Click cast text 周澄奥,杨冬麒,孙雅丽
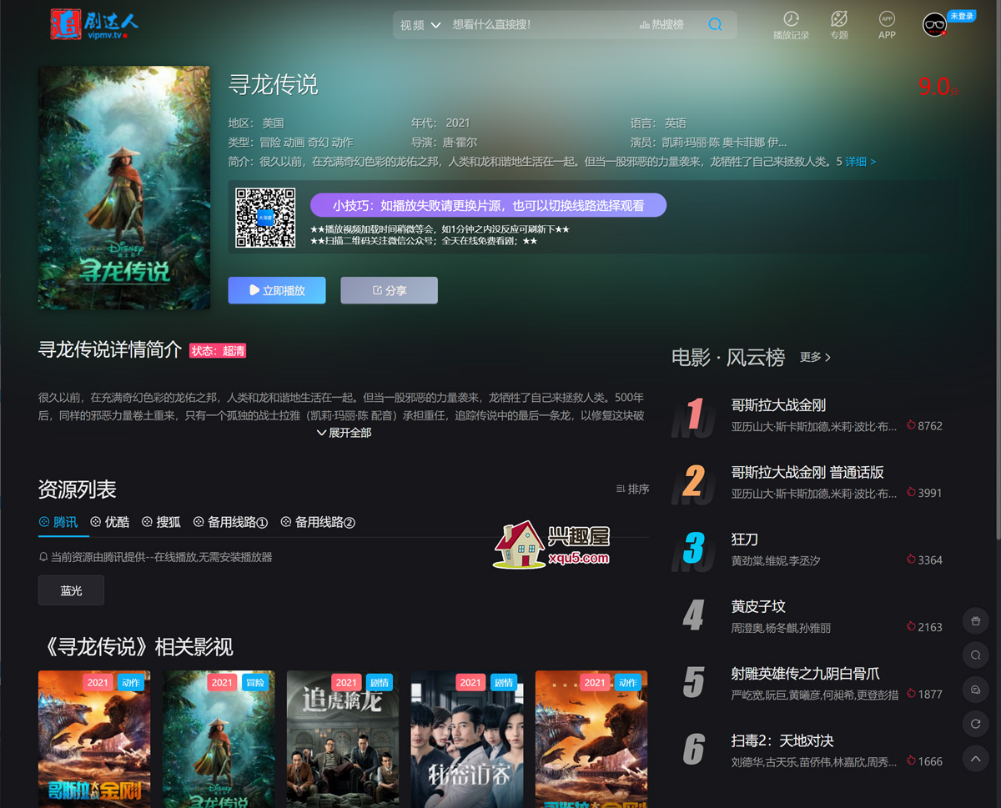The image size is (1001, 808). (x=781, y=628)
